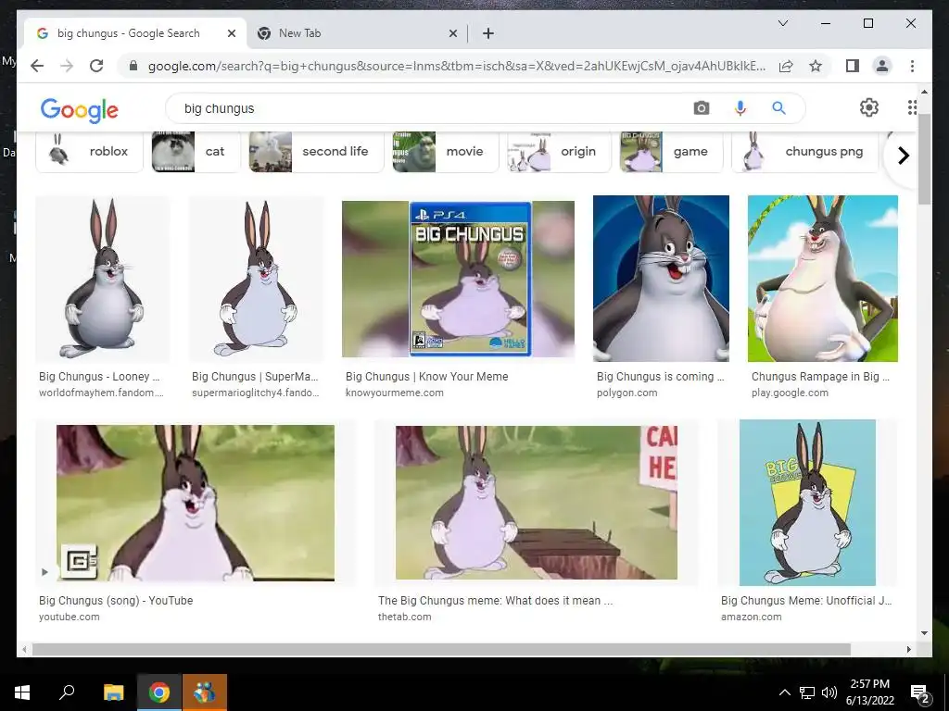
Task: Bookmark this tab with the star icon
Action: (816, 66)
